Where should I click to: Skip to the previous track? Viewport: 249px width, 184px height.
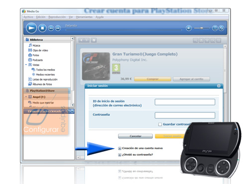coord(51,28)
